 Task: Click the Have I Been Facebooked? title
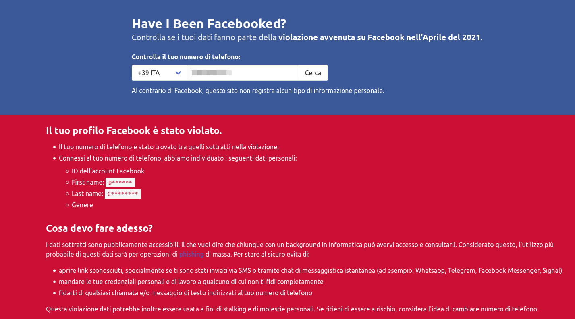tap(209, 24)
